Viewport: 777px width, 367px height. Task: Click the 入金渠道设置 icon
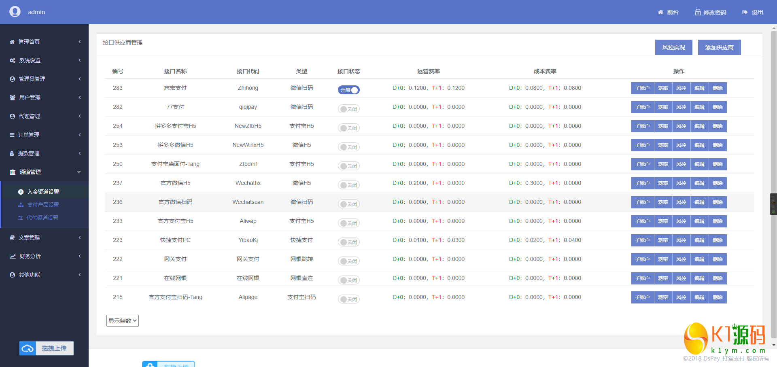(21, 192)
